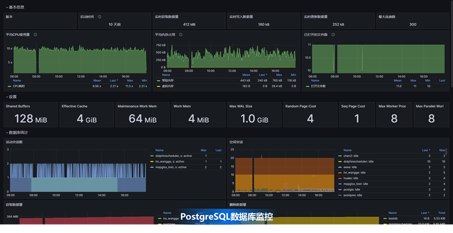Click the Max Worker Proc value 8
The image size is (453, 233).
click(394, 119)
